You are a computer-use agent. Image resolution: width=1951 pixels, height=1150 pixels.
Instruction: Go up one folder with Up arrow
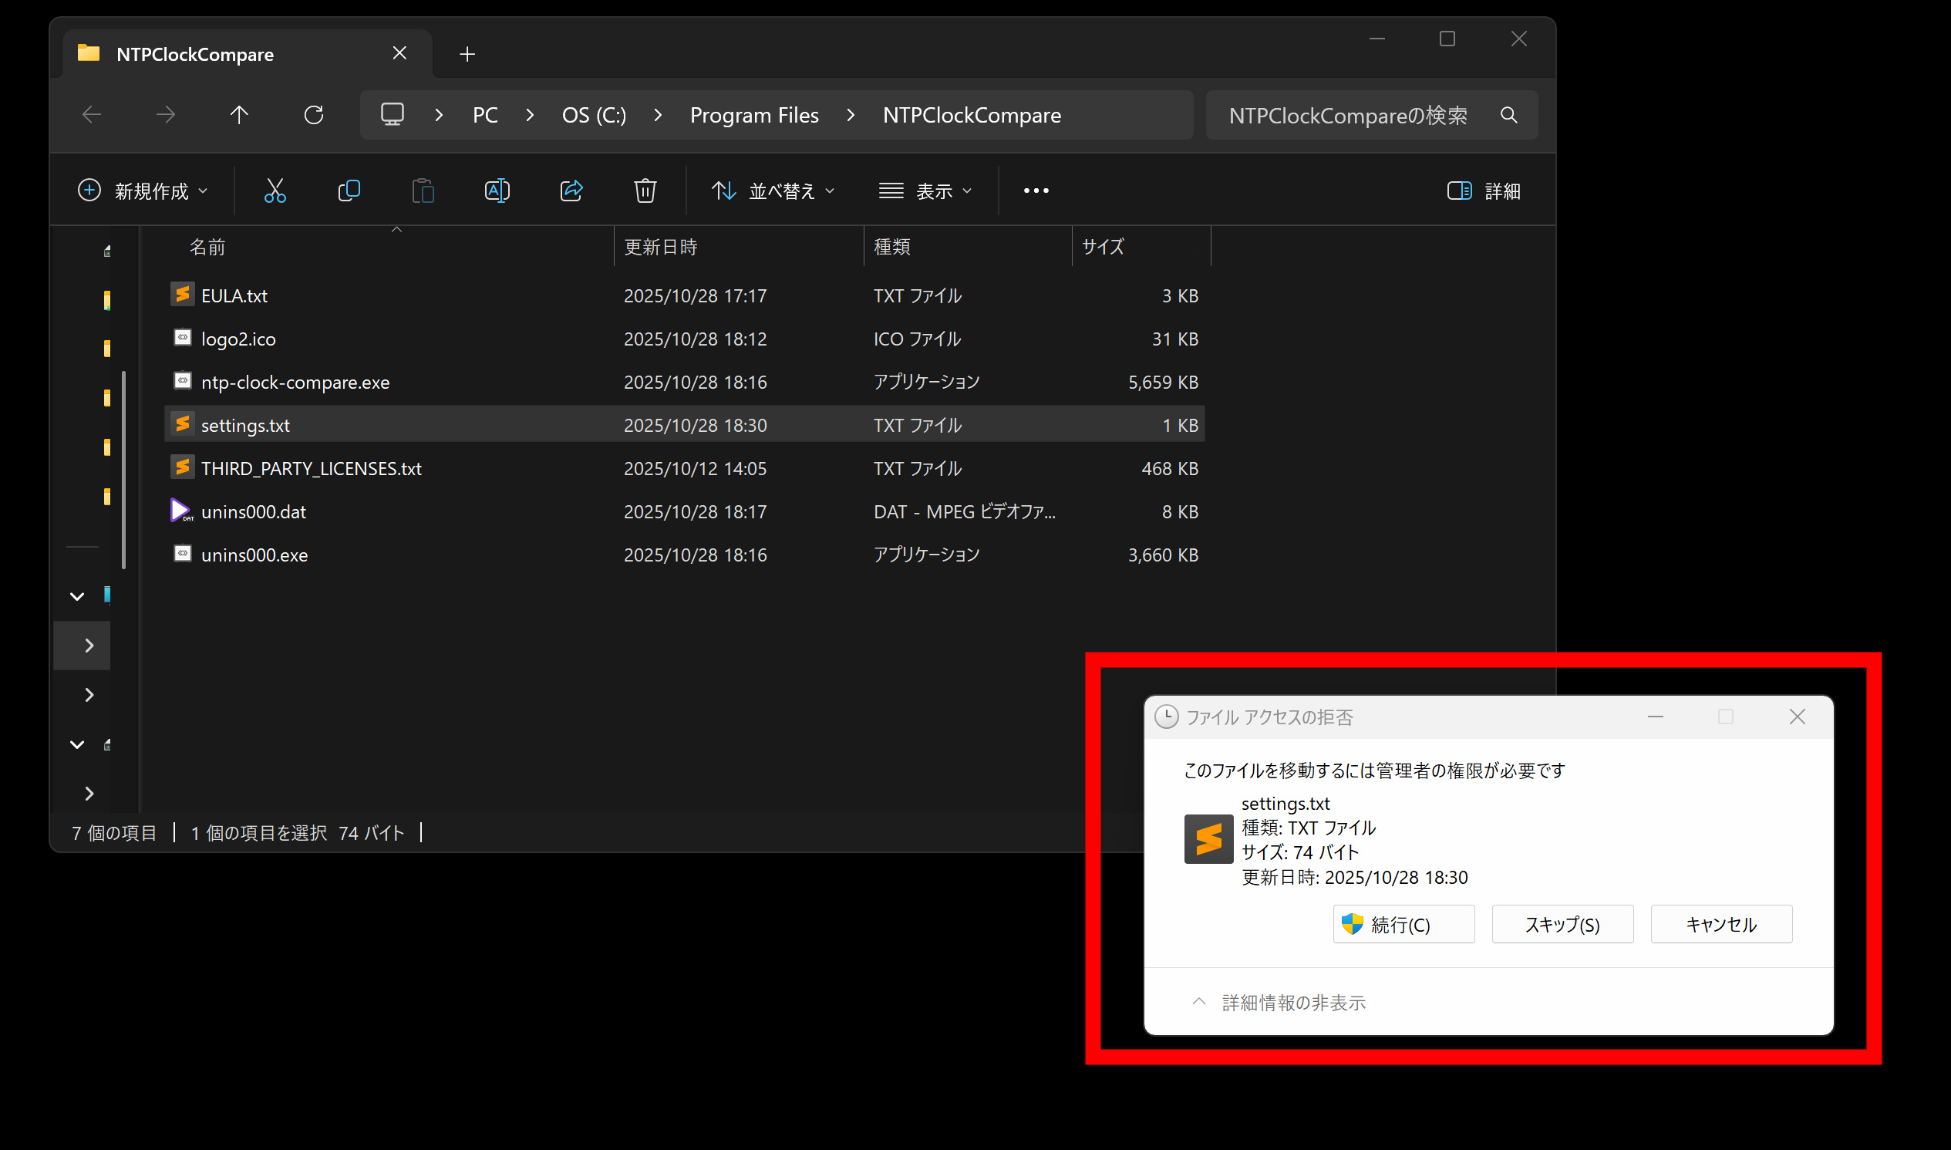[x=238, y=116]
